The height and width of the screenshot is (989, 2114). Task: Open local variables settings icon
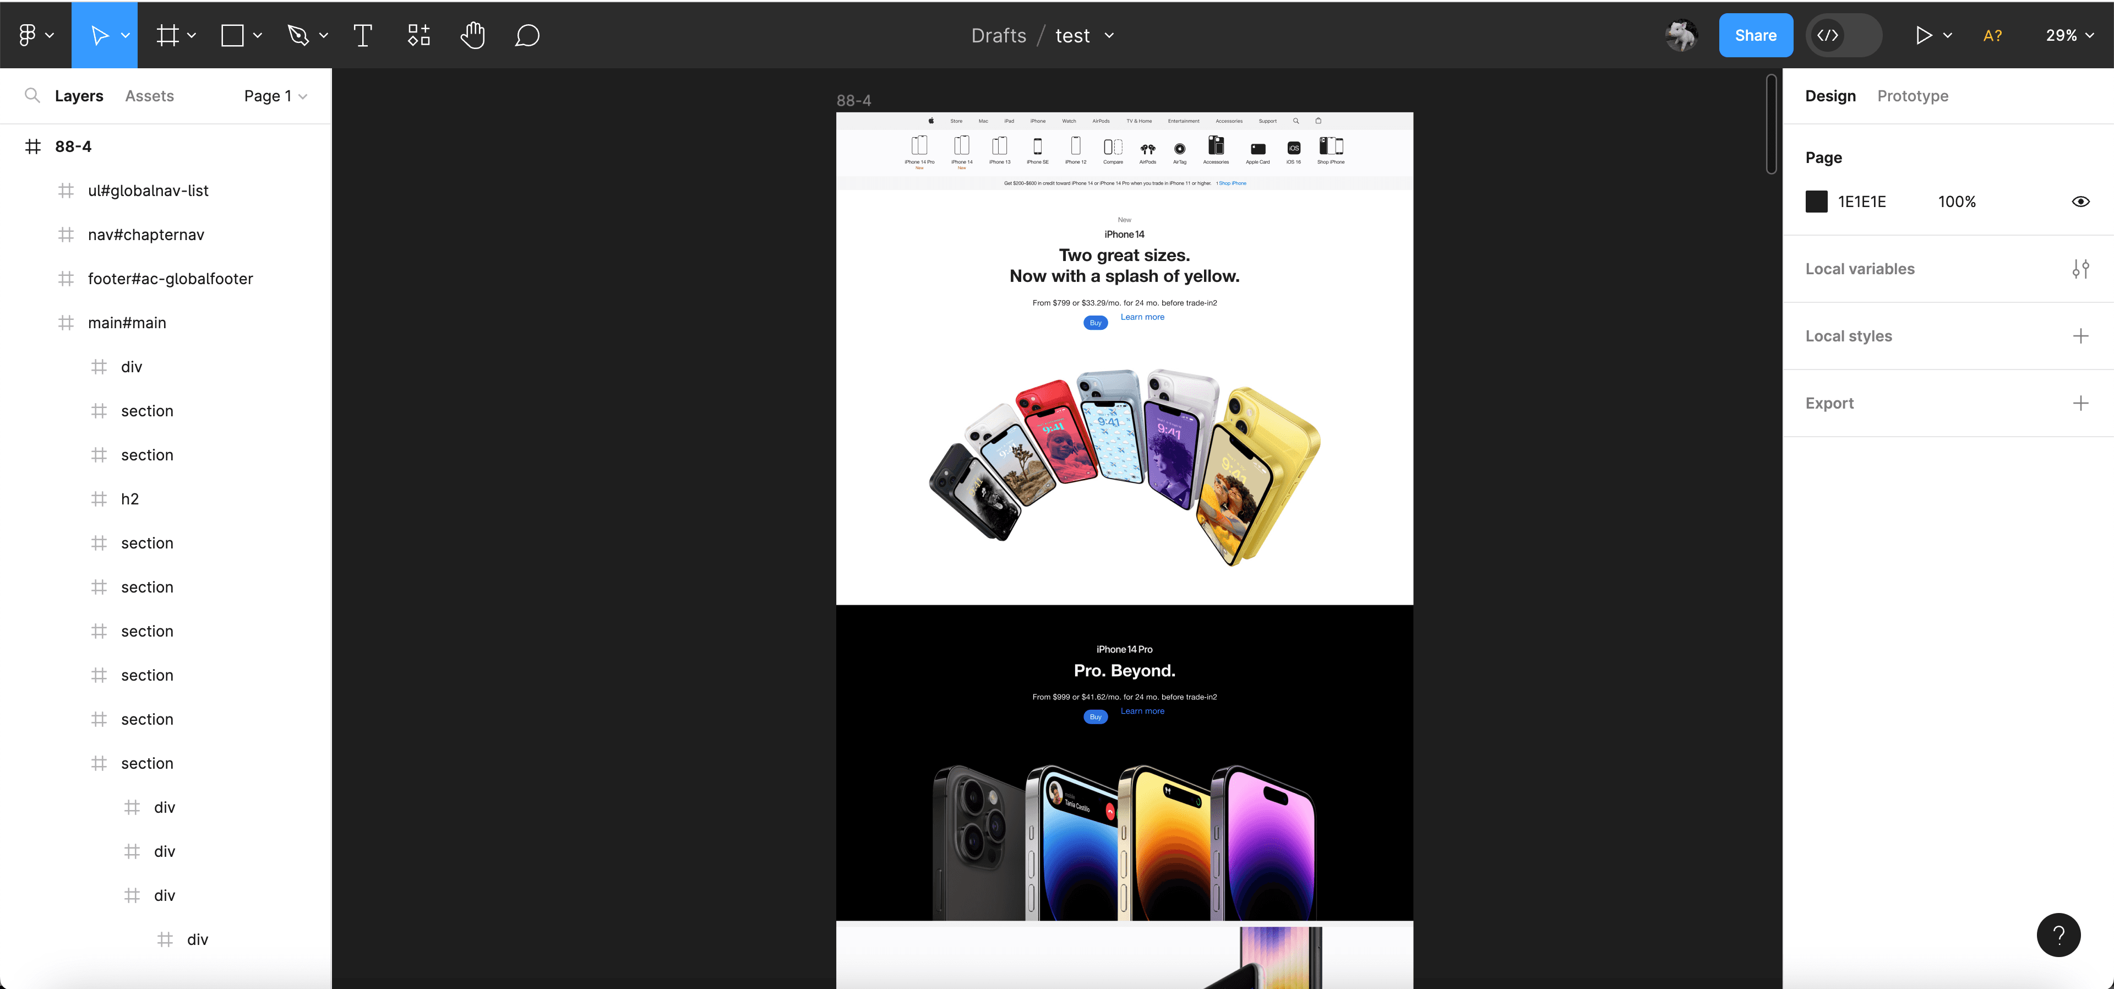pos(2079,269)
